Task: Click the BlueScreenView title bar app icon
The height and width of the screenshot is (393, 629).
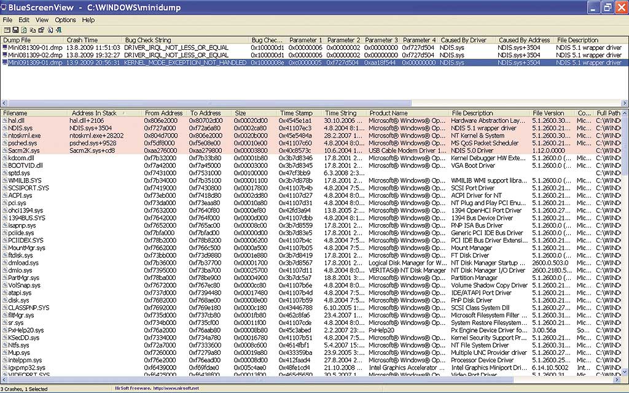Action: tap(4, 7)
